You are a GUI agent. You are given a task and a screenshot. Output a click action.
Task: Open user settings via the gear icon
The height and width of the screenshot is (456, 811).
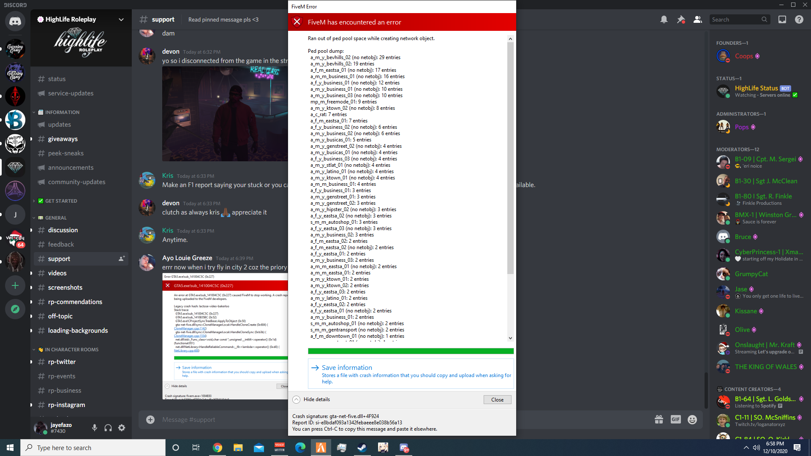point(122,428)
